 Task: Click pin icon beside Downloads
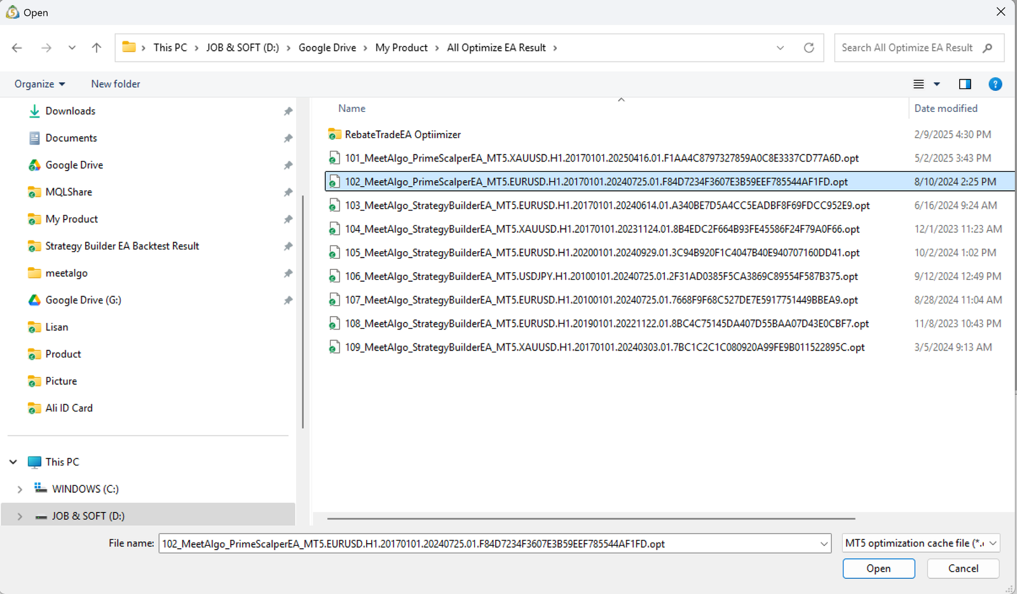click(288, 111)
